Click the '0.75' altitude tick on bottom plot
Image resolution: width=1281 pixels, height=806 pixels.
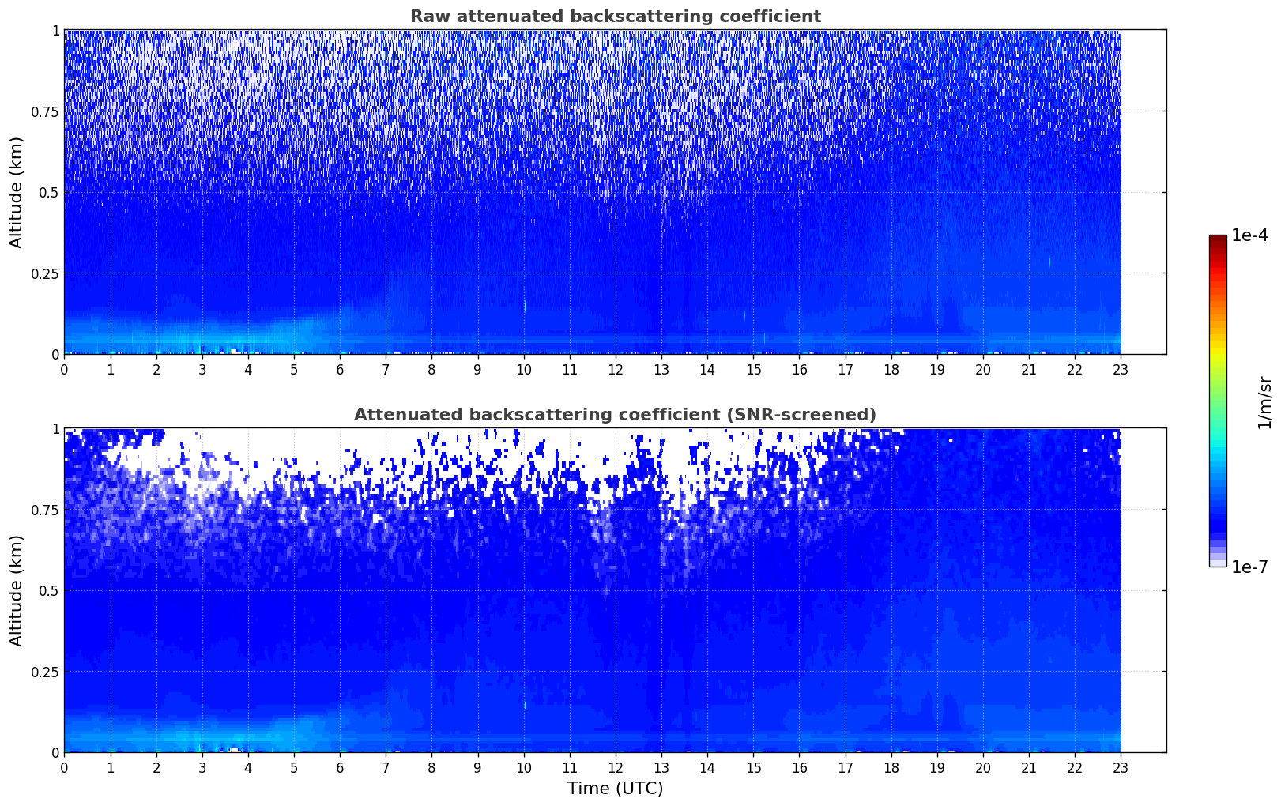(x=44, y=510)
